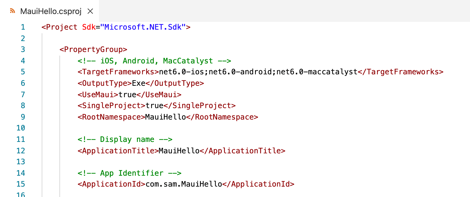Click net6.0-ios;net6.0-android;net6.0-maccatalyst value text
The width and height of the screenshot is (470, 197).
point(258,72)
